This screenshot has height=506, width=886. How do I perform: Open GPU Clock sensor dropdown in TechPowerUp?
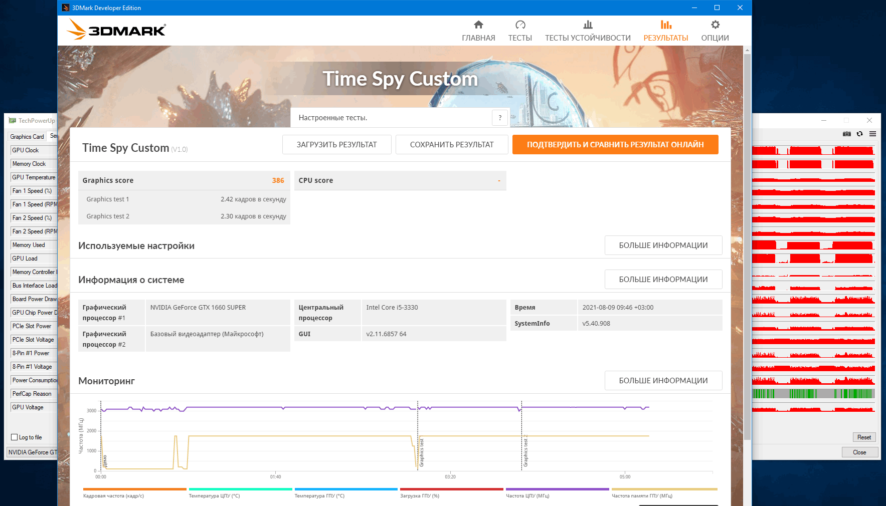tap(34, 150)
